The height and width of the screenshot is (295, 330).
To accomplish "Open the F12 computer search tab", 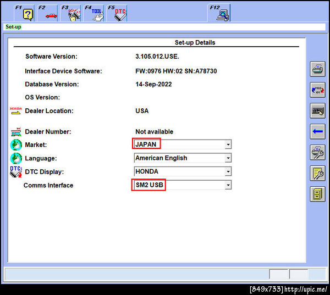I will click(x=219, y=13).
